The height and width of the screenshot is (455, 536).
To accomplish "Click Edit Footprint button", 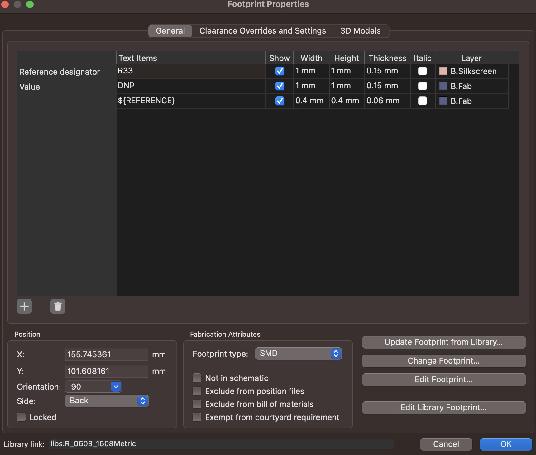I will tap(444, 379).
